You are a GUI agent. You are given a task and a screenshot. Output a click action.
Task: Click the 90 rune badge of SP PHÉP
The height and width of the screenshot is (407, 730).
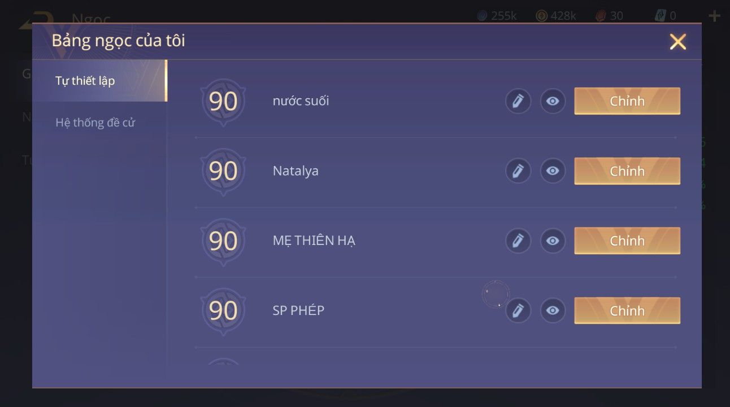223,311
